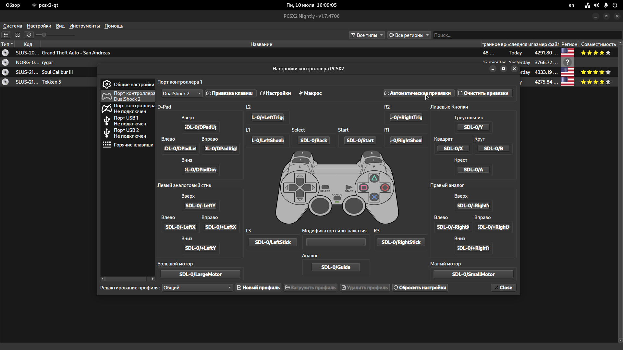This screenshot has height=350, width=623.
Task: Click empty Модификатор силы нажатия binding
Action: click(336, 242)
